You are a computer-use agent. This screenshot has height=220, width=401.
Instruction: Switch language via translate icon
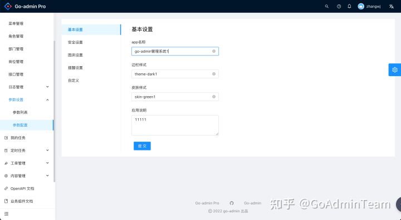(392, 6)
